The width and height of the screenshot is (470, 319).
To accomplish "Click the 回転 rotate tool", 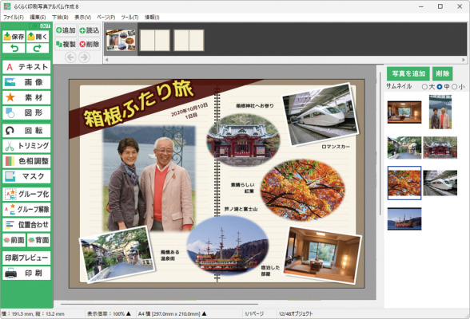I will (x=26, y=131).
